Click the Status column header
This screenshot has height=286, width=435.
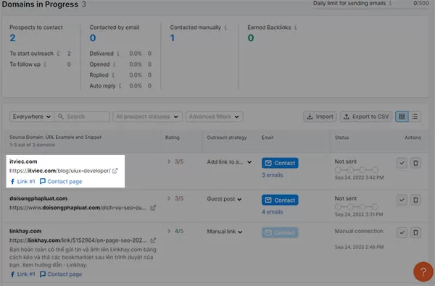[341, 138]
